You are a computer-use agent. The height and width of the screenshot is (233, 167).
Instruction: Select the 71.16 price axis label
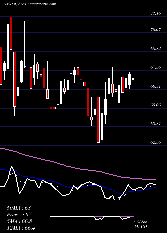click(x=156, y=13)
